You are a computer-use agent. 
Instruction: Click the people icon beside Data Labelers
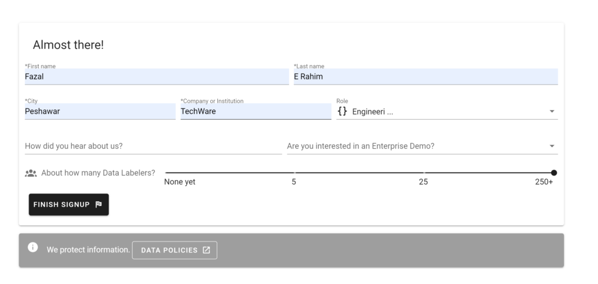[x=30, y=173]
